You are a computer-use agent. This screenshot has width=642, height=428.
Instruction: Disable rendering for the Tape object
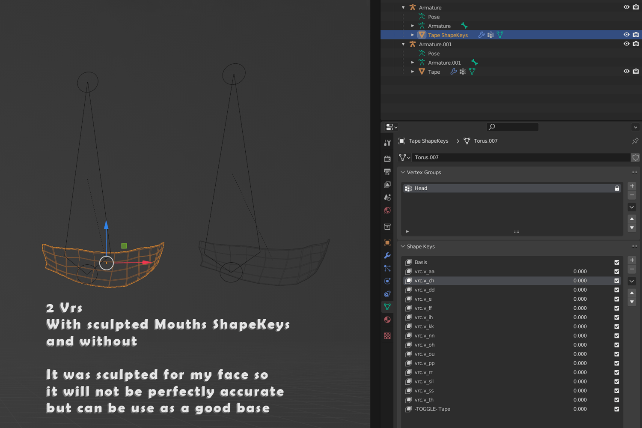coord(636,71)
